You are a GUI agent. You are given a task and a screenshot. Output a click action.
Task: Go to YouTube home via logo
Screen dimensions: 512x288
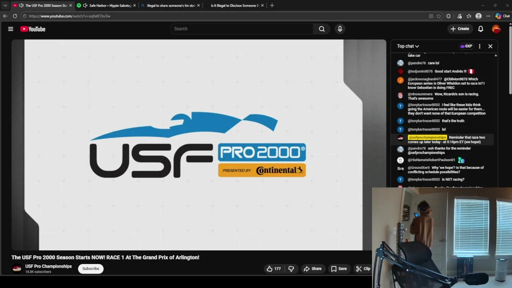tap(33, 29)
